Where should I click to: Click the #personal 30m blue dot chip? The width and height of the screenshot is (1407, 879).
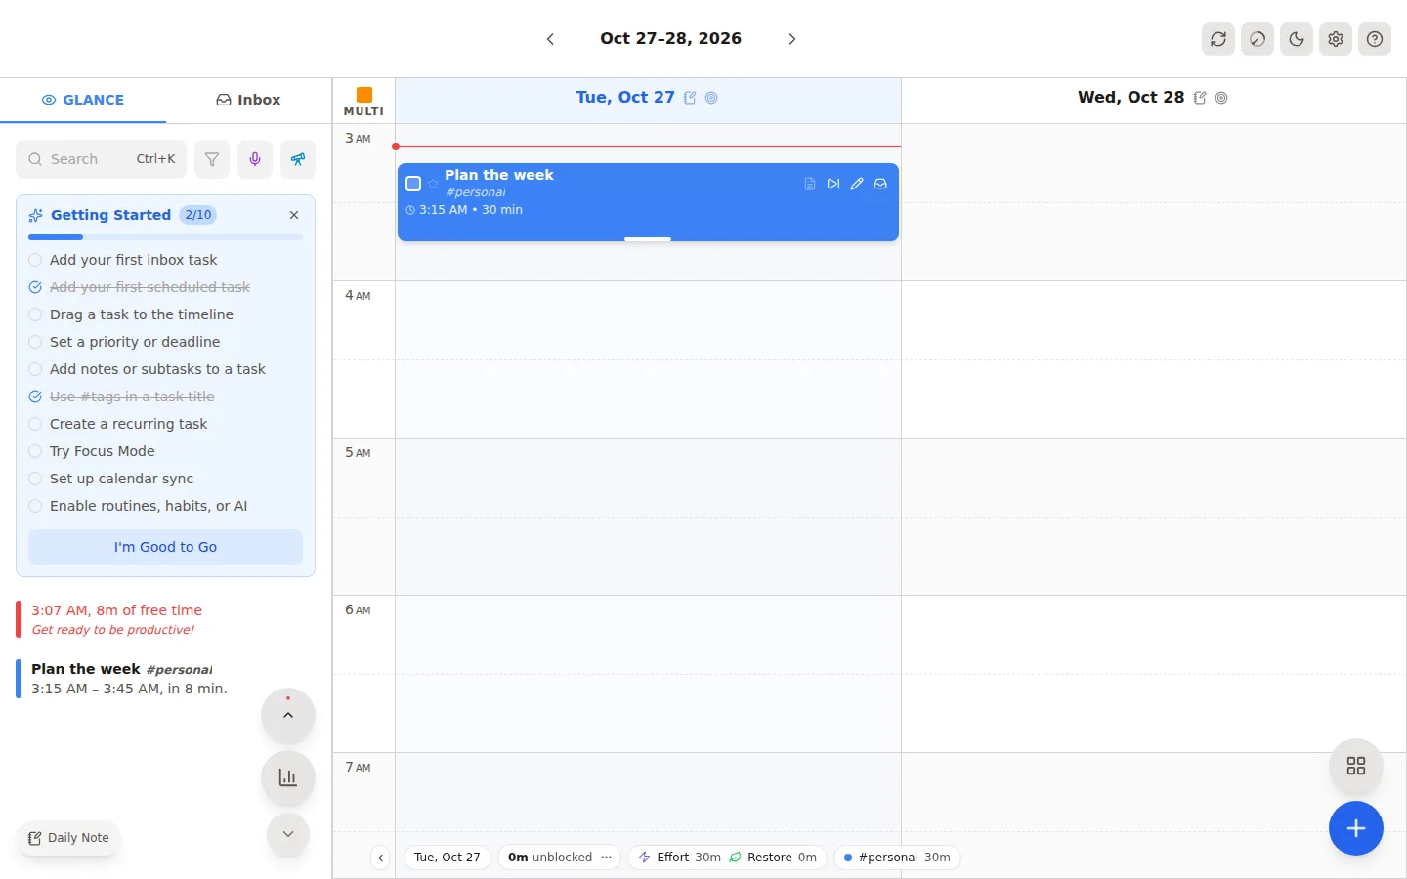pyautogui.click(x=897, y=858)
